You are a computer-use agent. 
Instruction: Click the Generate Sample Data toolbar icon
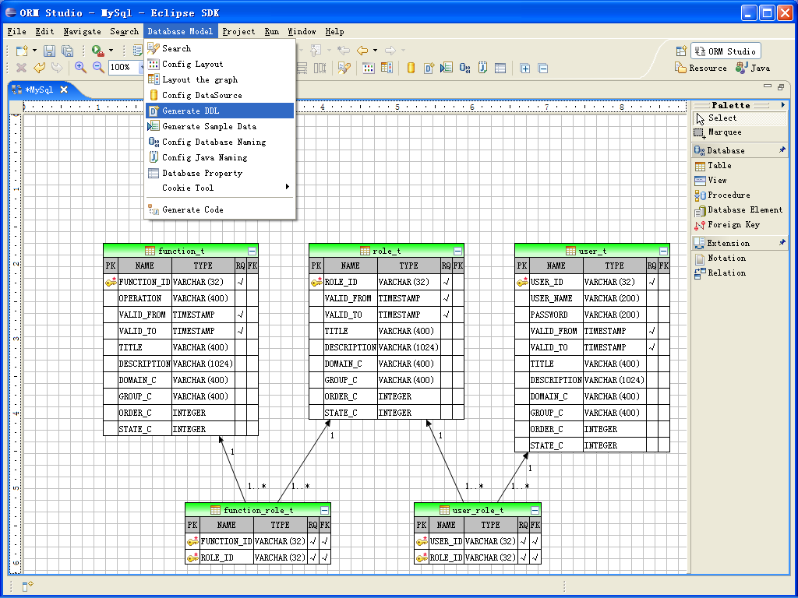click(x=447, y=68)
